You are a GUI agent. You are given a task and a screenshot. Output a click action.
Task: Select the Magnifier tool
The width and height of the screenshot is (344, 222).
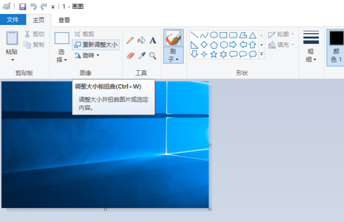coord(153,56)
